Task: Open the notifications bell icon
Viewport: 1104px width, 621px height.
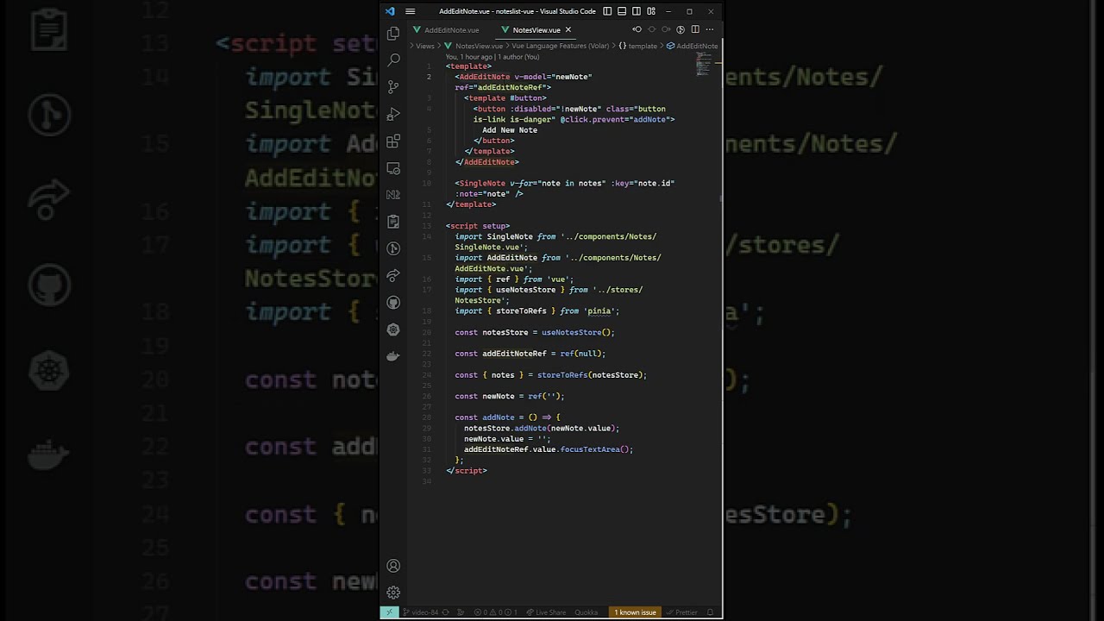Action: click(x=710, y=612)
